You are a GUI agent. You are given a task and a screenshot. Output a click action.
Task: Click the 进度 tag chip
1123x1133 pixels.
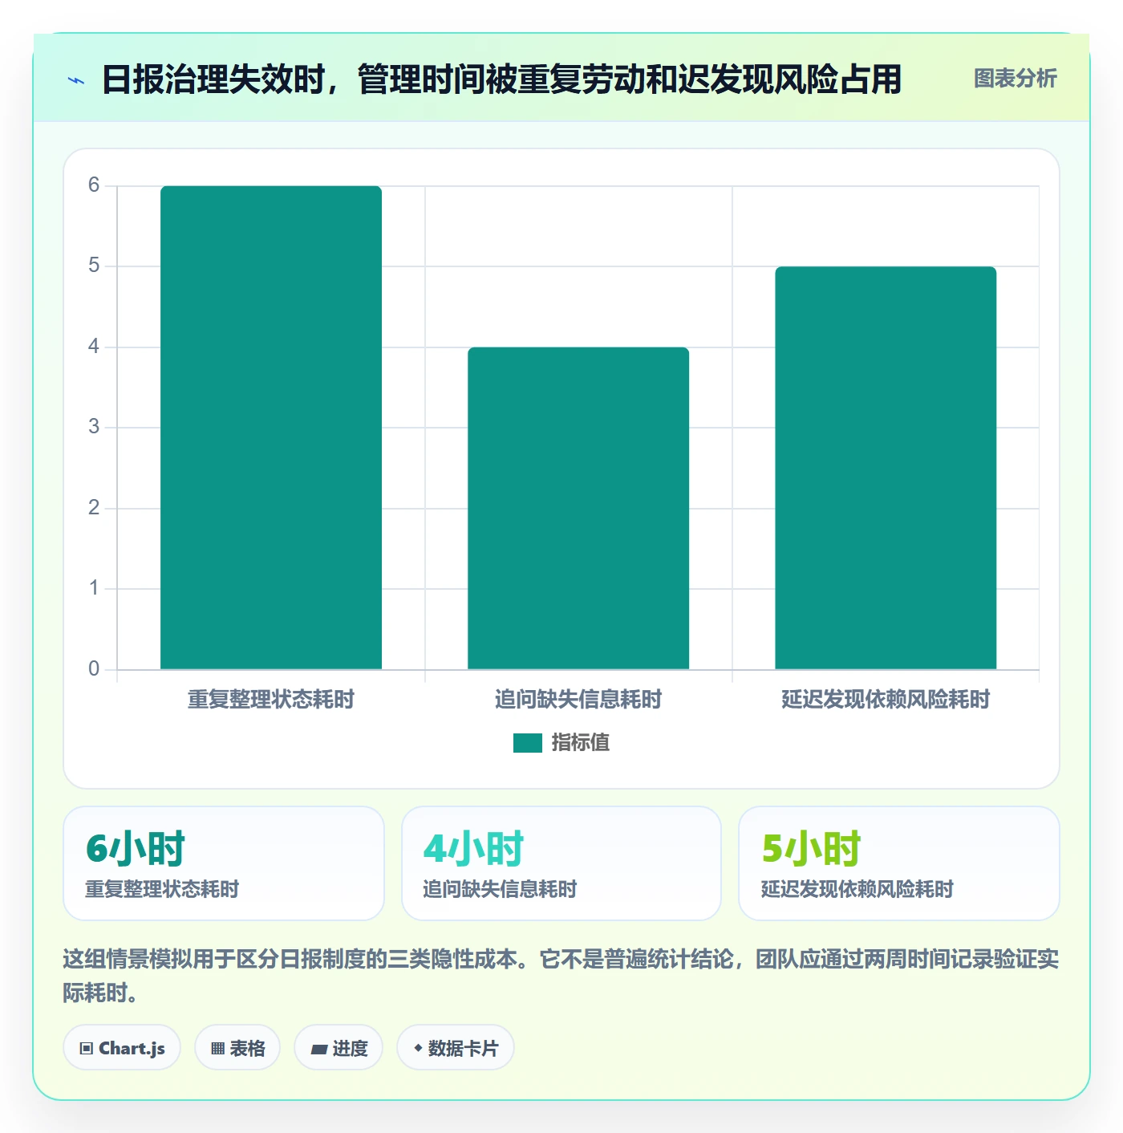[x=339, y=1048]
